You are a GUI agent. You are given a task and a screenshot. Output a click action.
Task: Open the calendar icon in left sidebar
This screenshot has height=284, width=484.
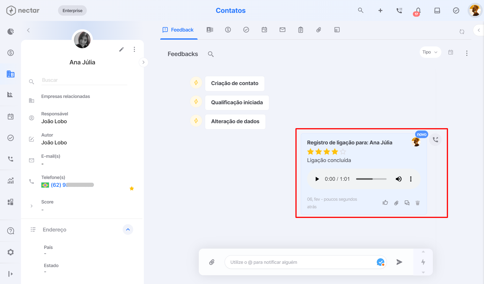tap(11, 117)
